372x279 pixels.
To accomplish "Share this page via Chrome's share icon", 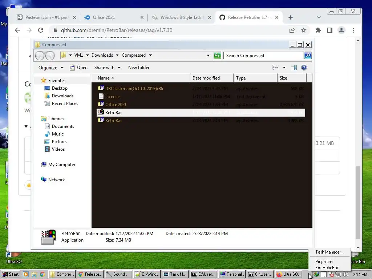I will [292, 30].
